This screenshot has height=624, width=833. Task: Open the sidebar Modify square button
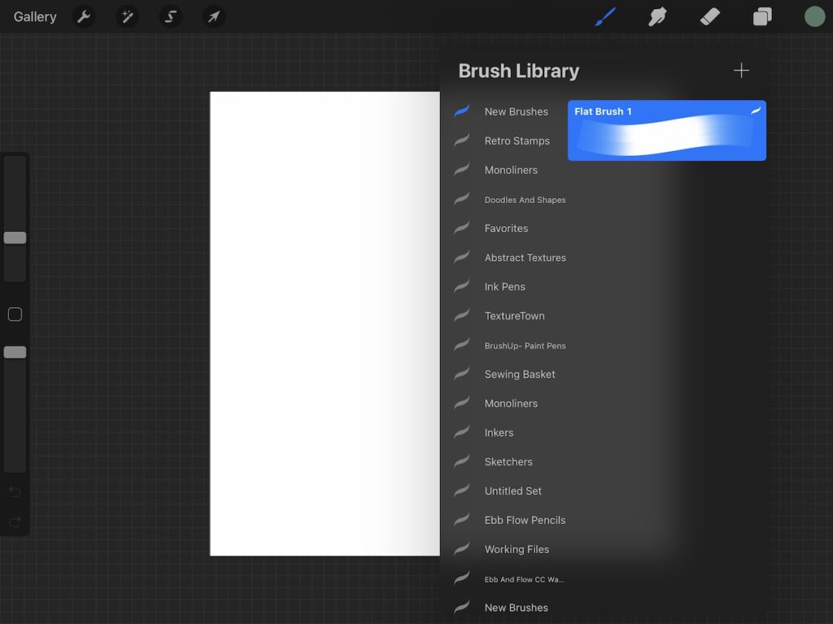tap(14, 314)
